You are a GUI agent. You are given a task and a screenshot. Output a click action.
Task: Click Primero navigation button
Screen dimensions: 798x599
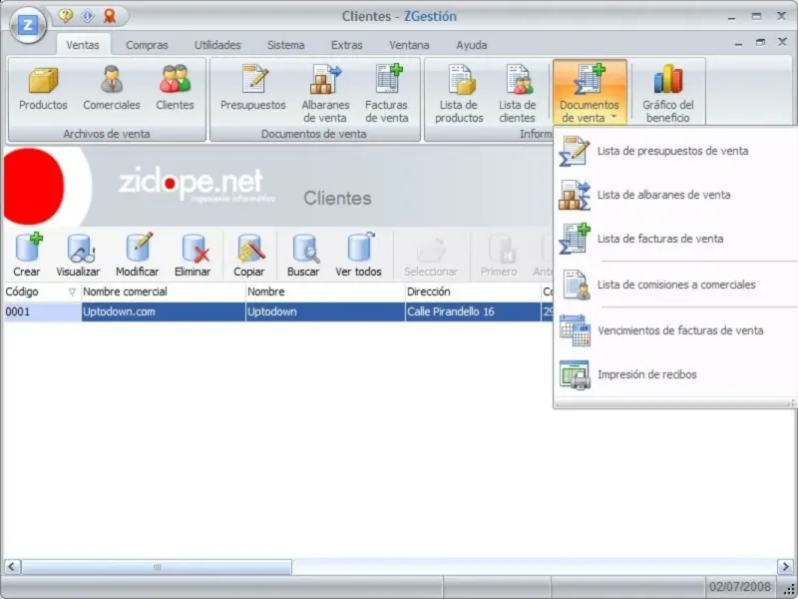499,255
